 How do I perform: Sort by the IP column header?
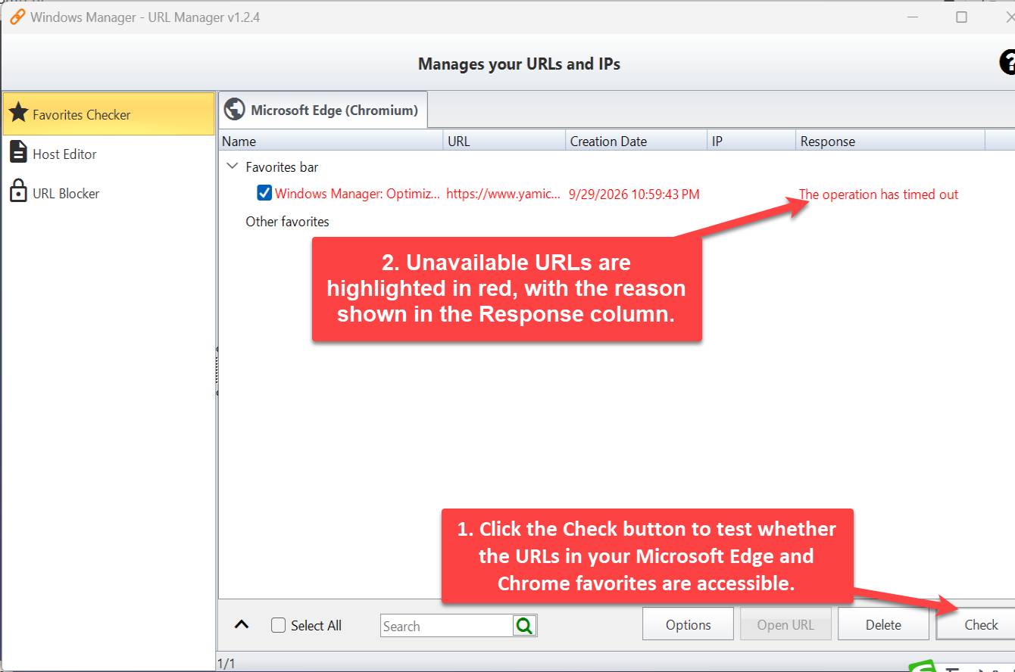(x=751, y=141)
